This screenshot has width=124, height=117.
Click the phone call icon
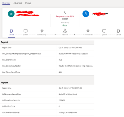tap(65, 12)
